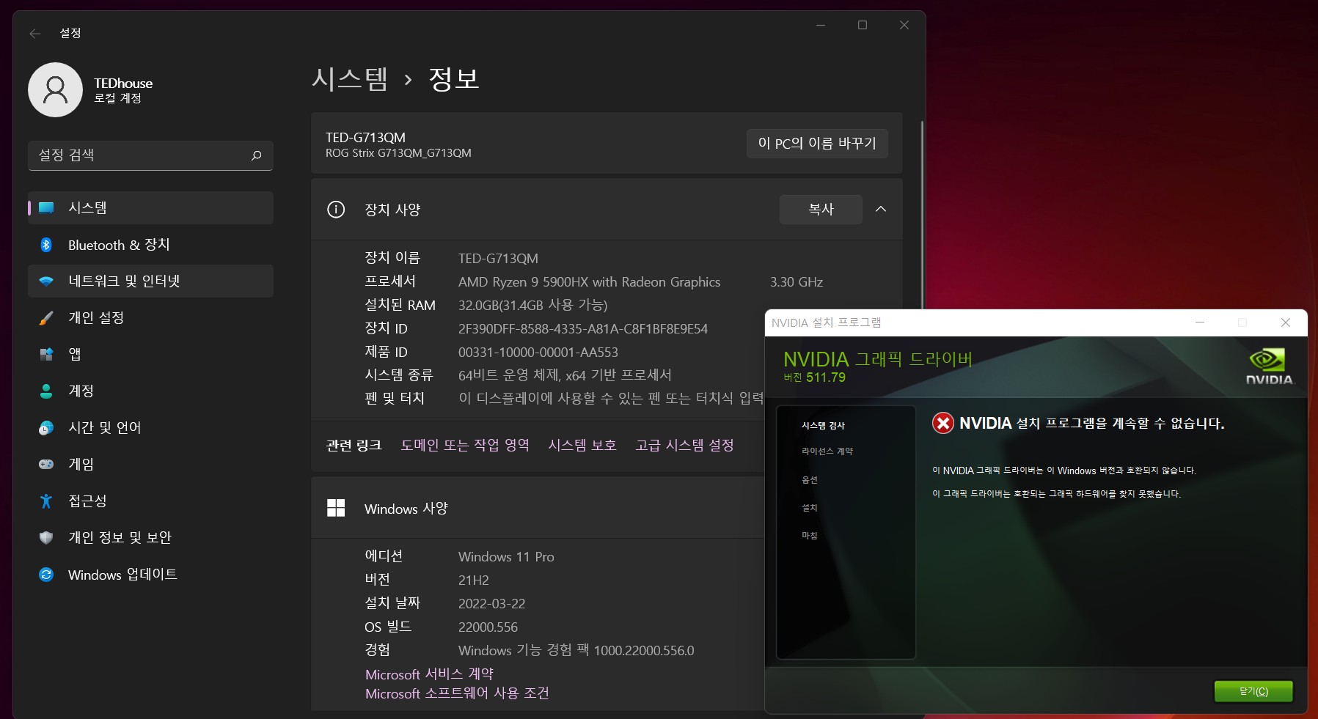Screen dimensions: 1318x719
Task: Click the 게임 controller icon
Action: [x=46, y=465]
